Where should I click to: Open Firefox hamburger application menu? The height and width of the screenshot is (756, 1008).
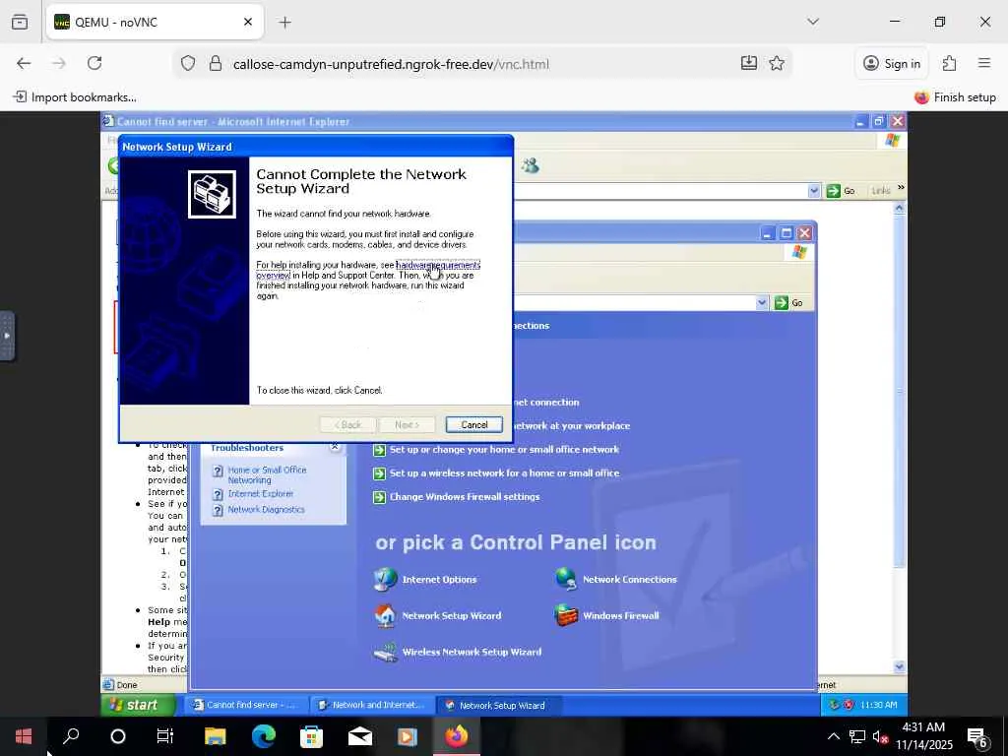point(984,63)
